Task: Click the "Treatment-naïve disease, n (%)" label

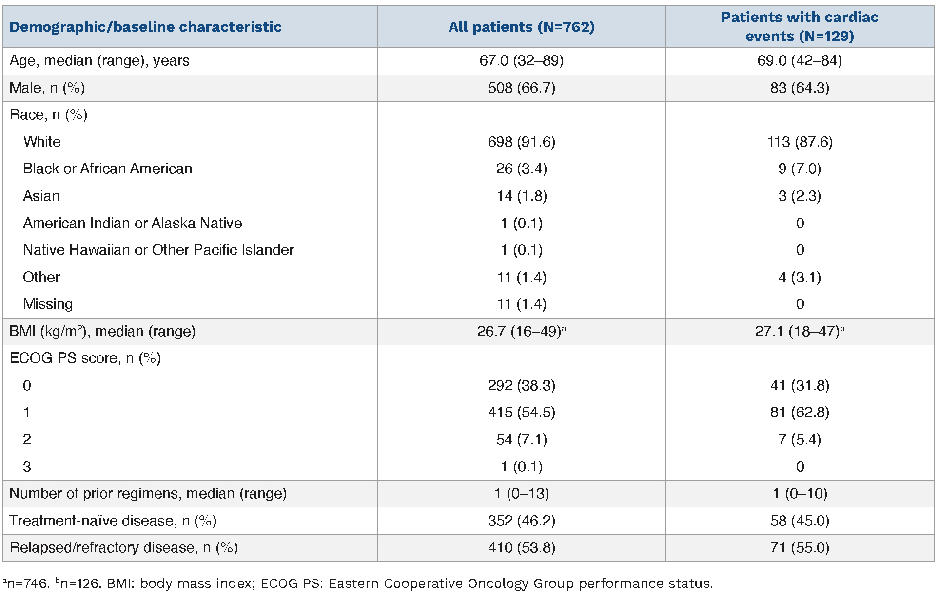Action: 113,521
